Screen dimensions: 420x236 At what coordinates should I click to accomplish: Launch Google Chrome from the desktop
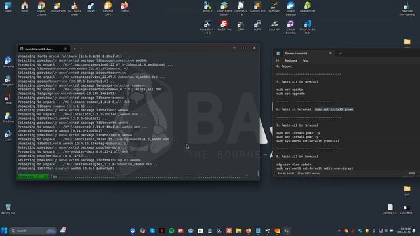[x=41, y=9]
